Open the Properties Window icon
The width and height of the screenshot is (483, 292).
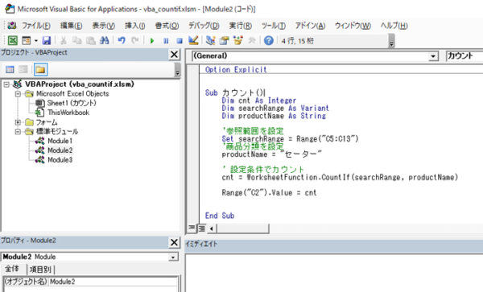[225, 40]
